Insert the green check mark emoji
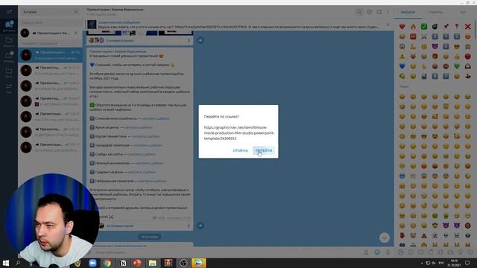 424,27
